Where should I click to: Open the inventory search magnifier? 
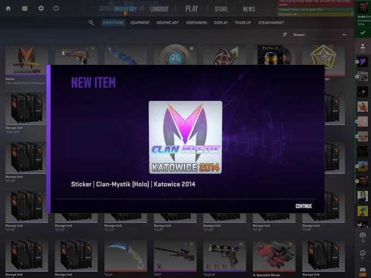click(91, 23)
